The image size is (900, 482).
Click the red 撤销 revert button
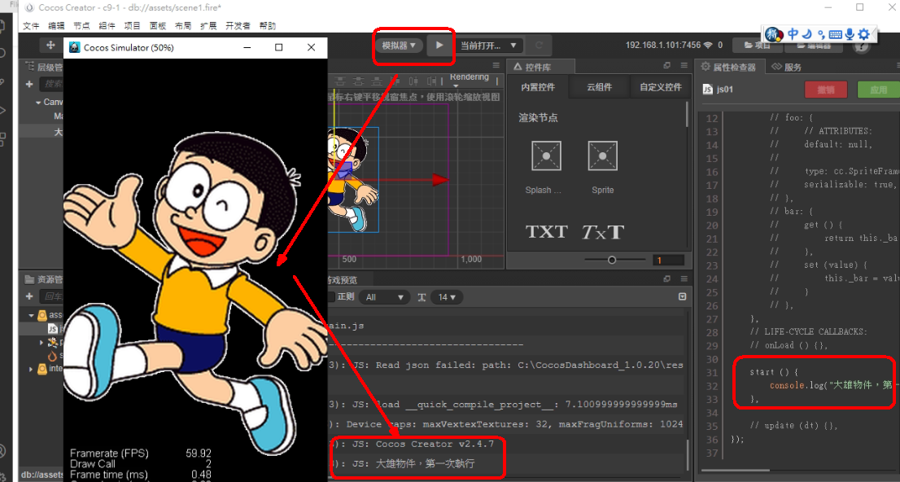tap(826, 90)
